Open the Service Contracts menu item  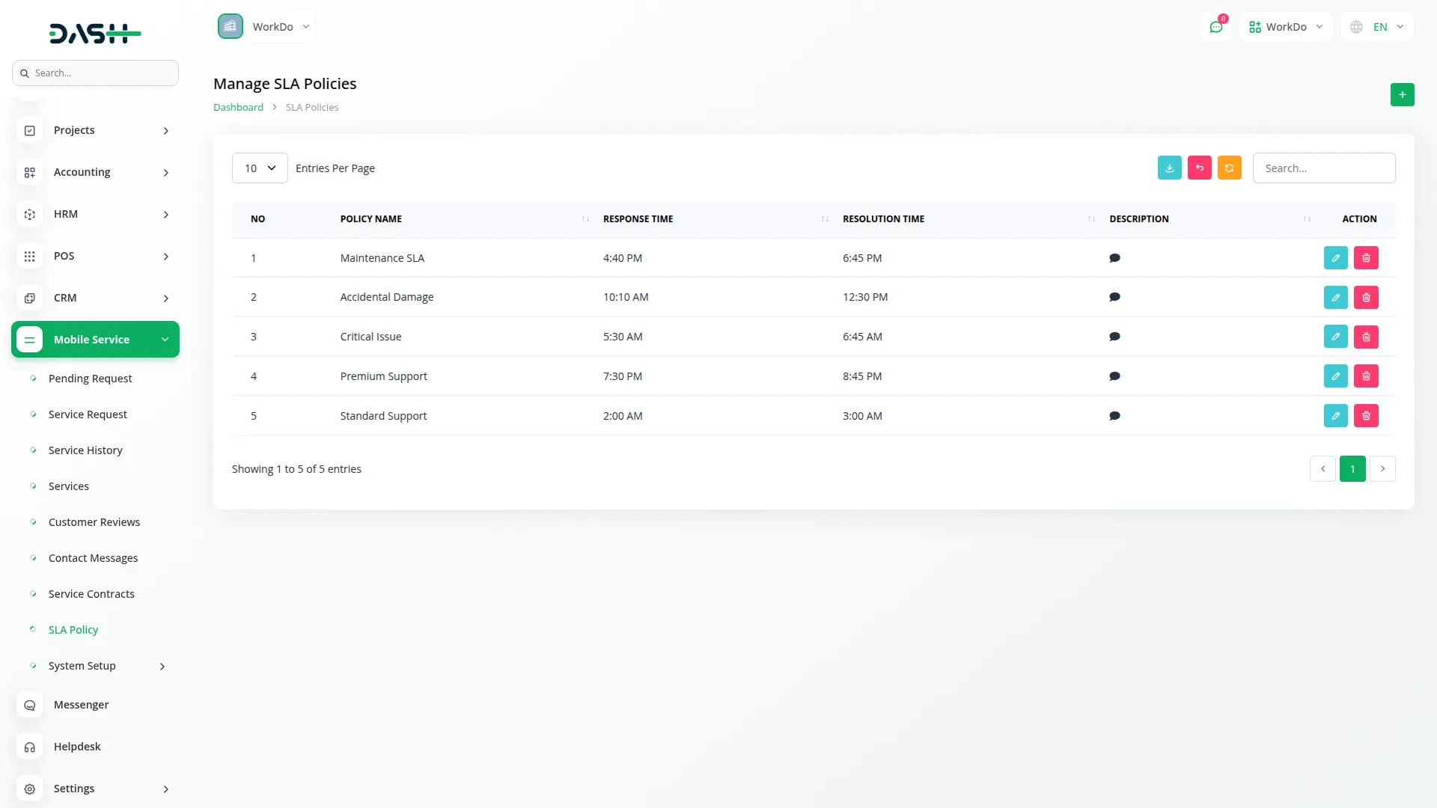pyautogui.click(x=91, y=593)
